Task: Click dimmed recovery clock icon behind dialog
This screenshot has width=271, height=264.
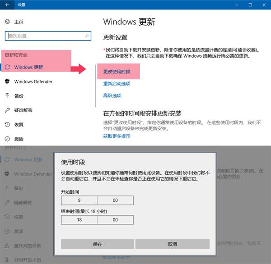Action: [7, 217]
